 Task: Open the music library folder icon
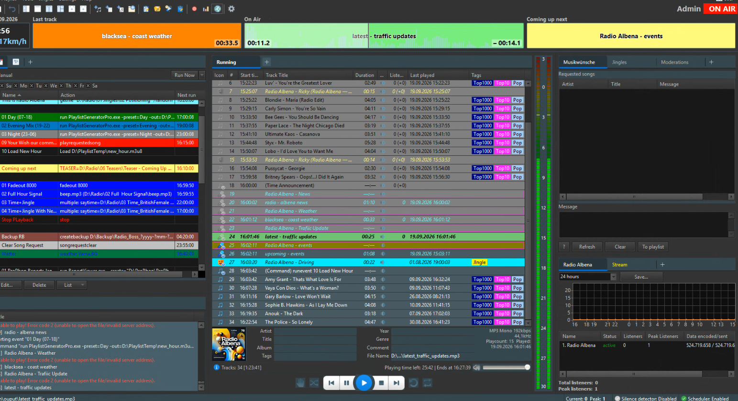coord(157,9)
